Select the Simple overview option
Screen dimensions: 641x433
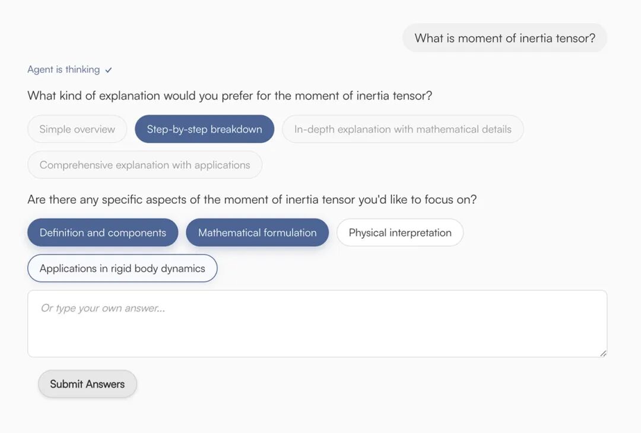(77, 129)
